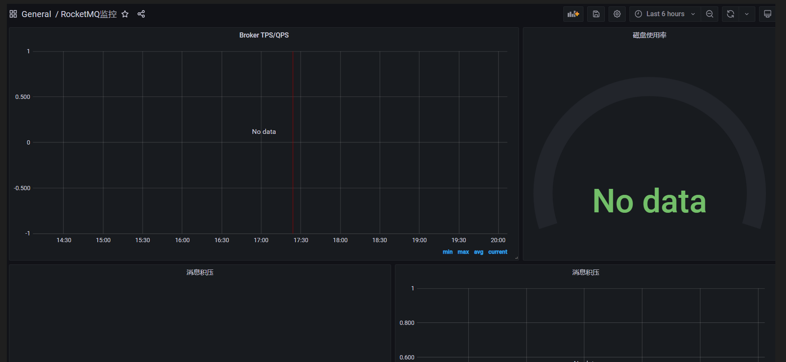
Task: Expand refresh interval dropdown arrow
Action: 747,14
